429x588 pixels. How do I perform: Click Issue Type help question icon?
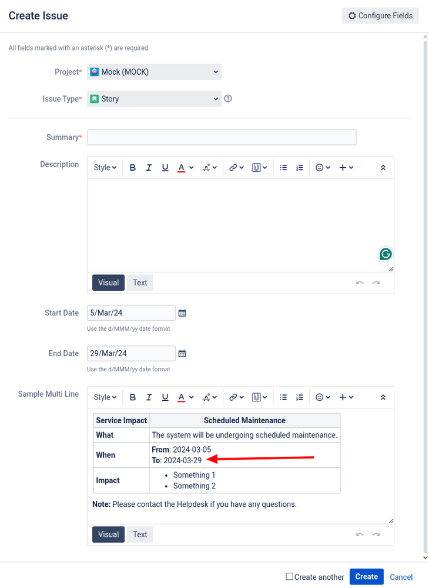[x=228, y=99]
